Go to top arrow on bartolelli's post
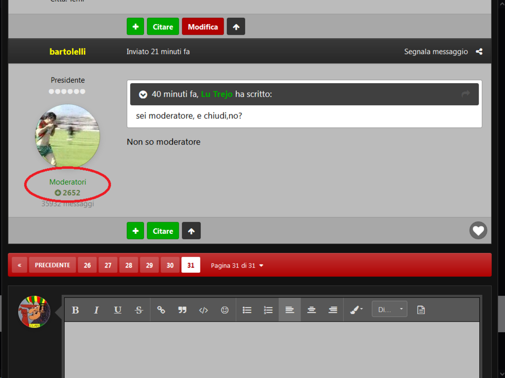This screenshot has width=505, height=378. click(x=191, y=231)
